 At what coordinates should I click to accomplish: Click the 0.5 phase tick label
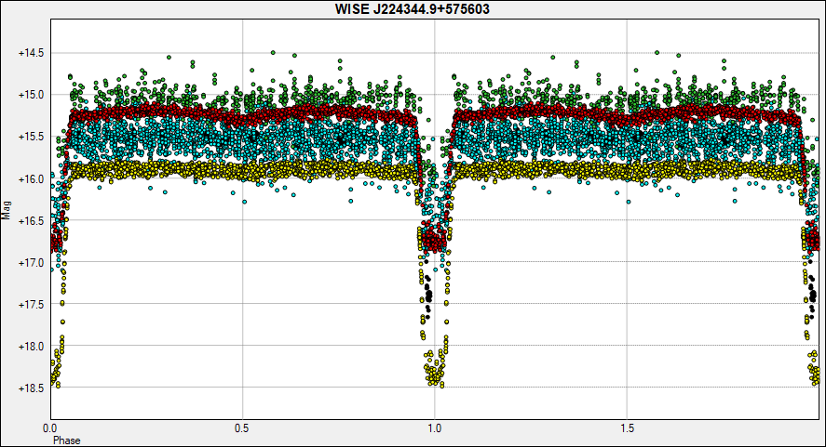(x=242, y=428)
